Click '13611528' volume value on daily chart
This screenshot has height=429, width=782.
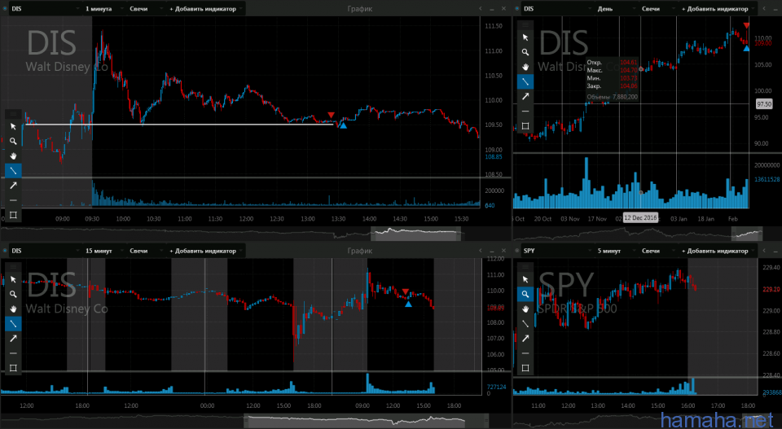coord(767,179)
